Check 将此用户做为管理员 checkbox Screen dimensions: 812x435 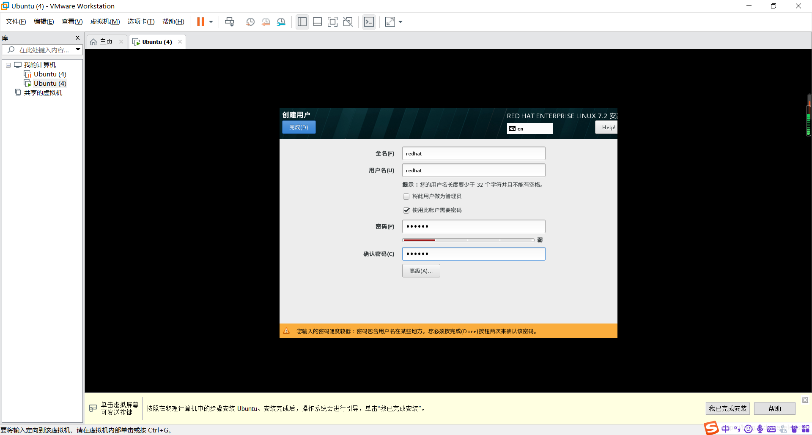pos(406,196)
